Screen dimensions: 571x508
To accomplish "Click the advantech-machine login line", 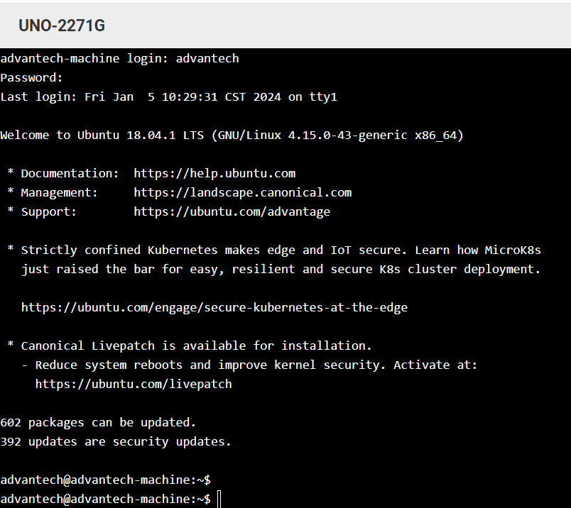I will (119, 58).
